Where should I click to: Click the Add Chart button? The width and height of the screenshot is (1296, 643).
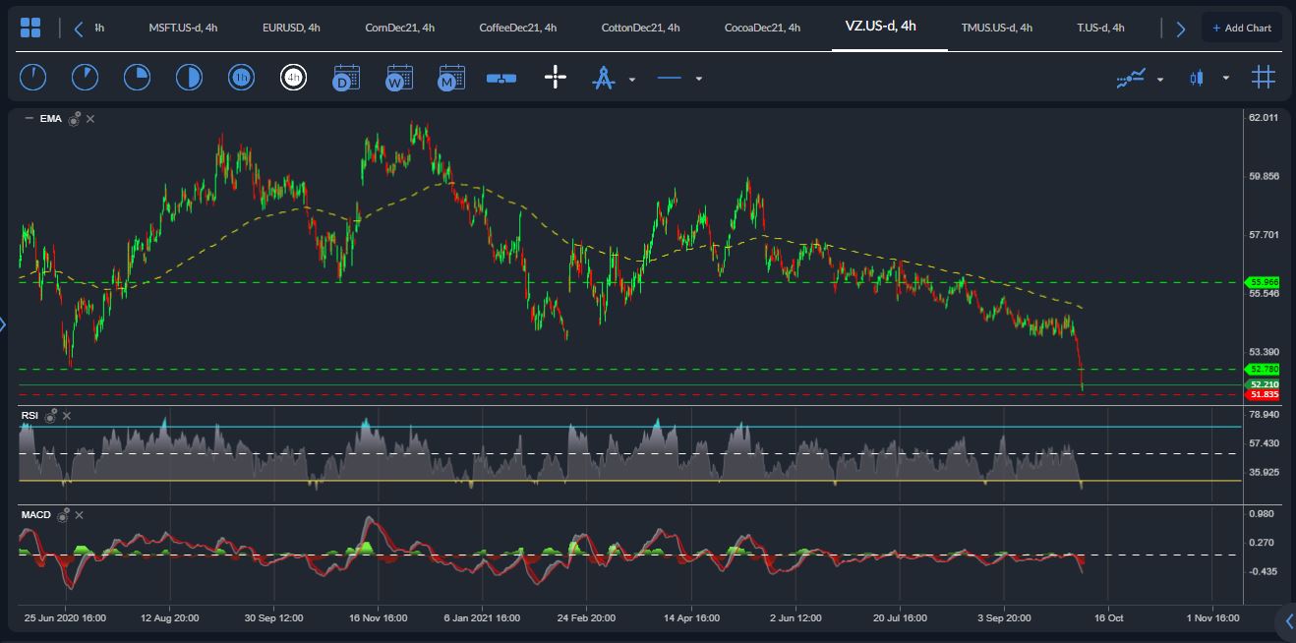point(1241,28)
